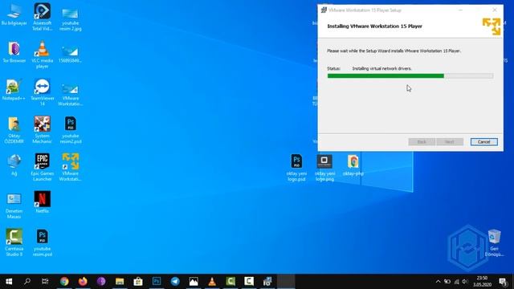Launch Notepad++ from the desktop
Screen dimensions: 514x289
pos(14,89)
